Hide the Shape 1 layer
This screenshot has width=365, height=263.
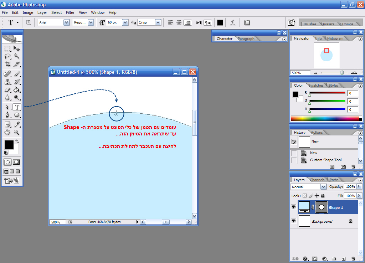point(294,207)
